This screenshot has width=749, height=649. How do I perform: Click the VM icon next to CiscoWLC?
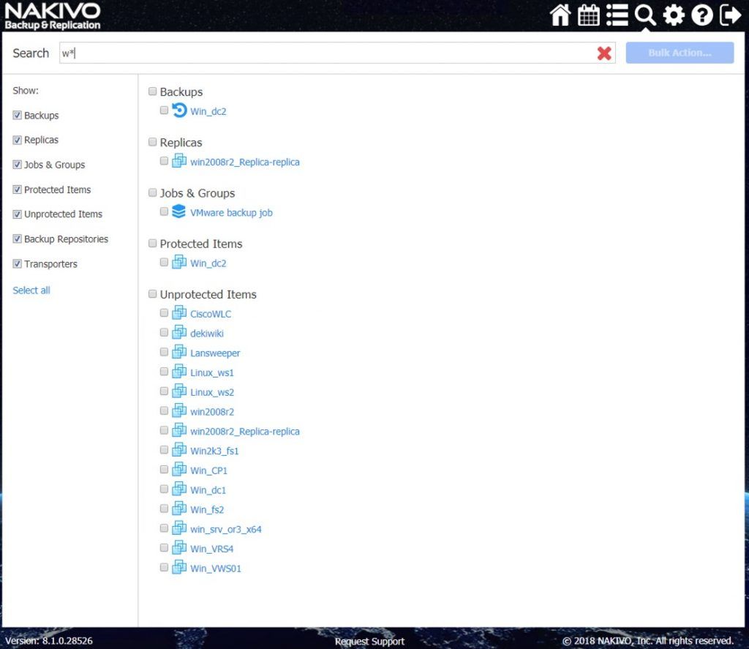pos(179,313)
